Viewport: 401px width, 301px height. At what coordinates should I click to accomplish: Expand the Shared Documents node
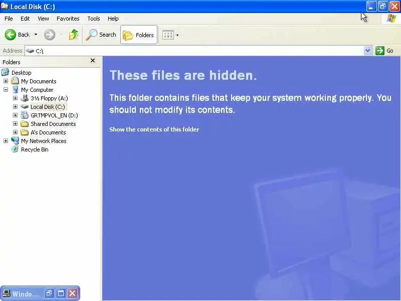click(x=16, y=123)
